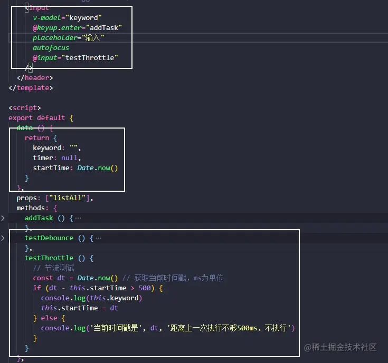Click the autofocus attribute
This screenshot has height=363, width=388.
[x=51, y=47]
